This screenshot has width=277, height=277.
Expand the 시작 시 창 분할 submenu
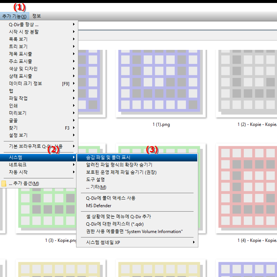click(x=38, y=32)
